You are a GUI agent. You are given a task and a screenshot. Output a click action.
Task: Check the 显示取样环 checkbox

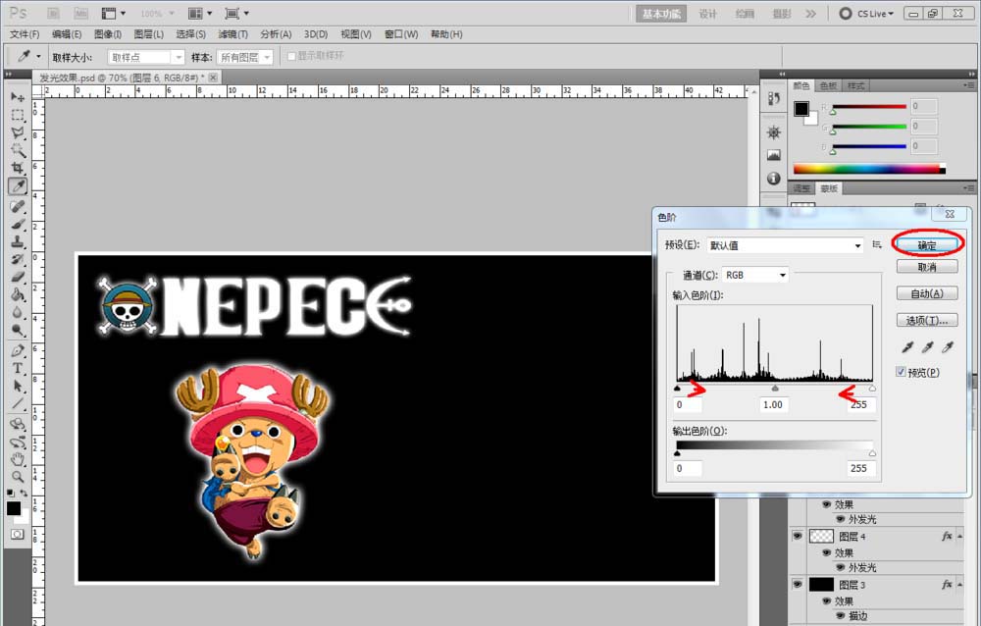[291, 56]
